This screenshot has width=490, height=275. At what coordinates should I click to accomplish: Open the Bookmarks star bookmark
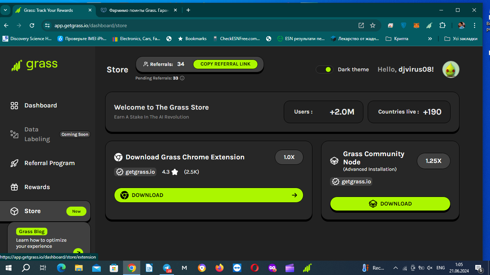192,39
